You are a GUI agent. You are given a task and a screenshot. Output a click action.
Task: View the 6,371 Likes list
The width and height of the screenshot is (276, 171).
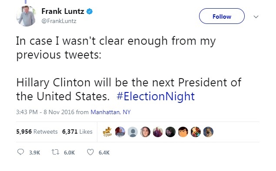(x=77, y=132)
